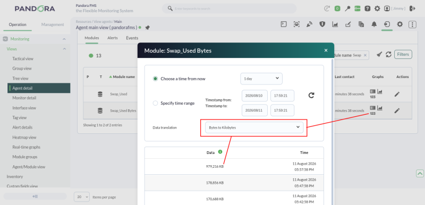Click the green scroll-to-top chevron button
Image resolution: width=425 pixels, height=205 pixels.
[420, 173]
